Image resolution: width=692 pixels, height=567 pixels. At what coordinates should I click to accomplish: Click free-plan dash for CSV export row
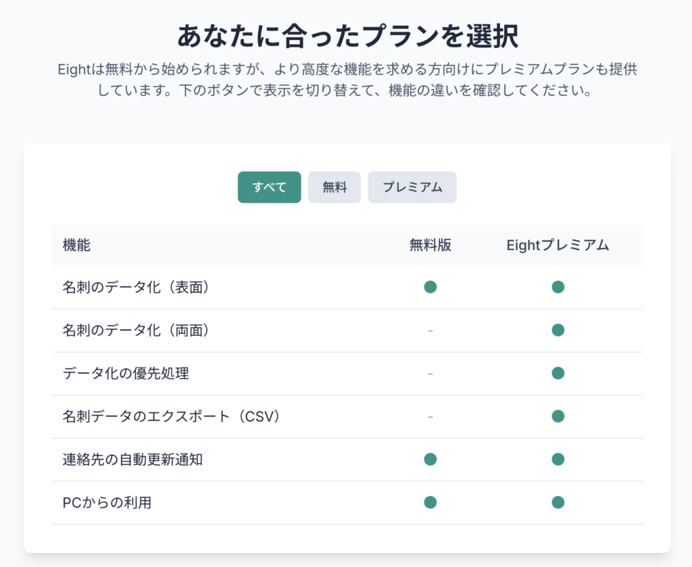tap(430, 416)
